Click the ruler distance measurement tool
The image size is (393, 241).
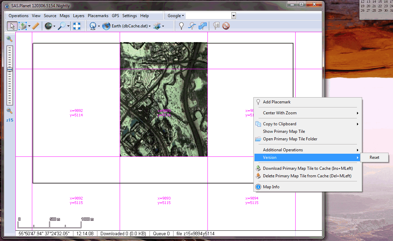(35, 26)
